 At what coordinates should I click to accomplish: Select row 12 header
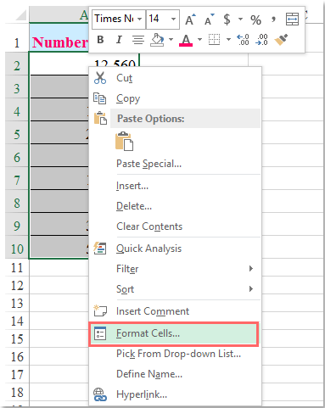[17, 286]
